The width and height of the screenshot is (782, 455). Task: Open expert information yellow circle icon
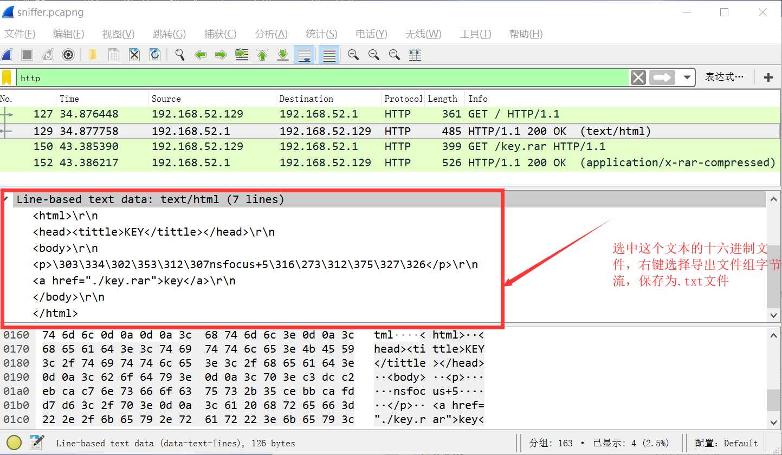click(x=14, y=443)
